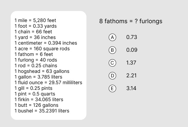The height and width of the screenshot is (127, 188).
Task: Select radio option B
Action: pos(112,50)
